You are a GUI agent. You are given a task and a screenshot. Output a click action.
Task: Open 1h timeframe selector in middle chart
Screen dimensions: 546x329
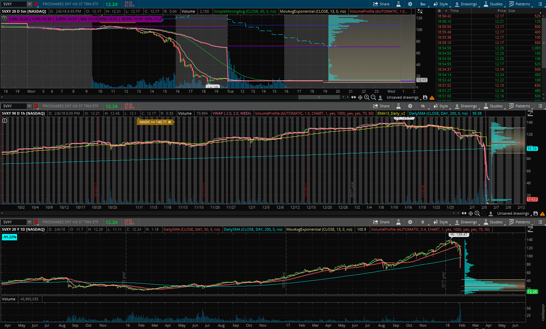pos(423,106)
